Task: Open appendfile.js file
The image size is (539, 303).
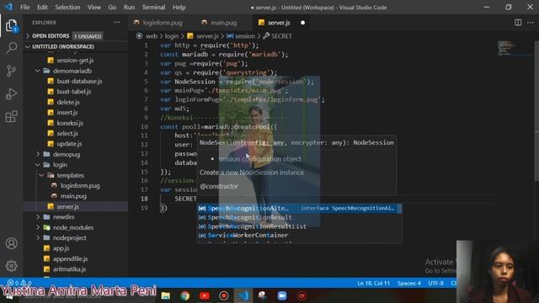Action: (71, 258)
